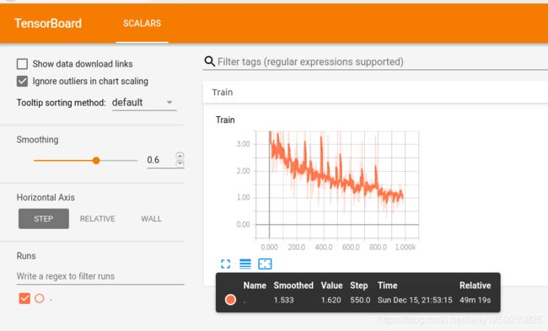548x331 pixels.
Task: Click relative time 49m 19s
Action: (475, 300)
